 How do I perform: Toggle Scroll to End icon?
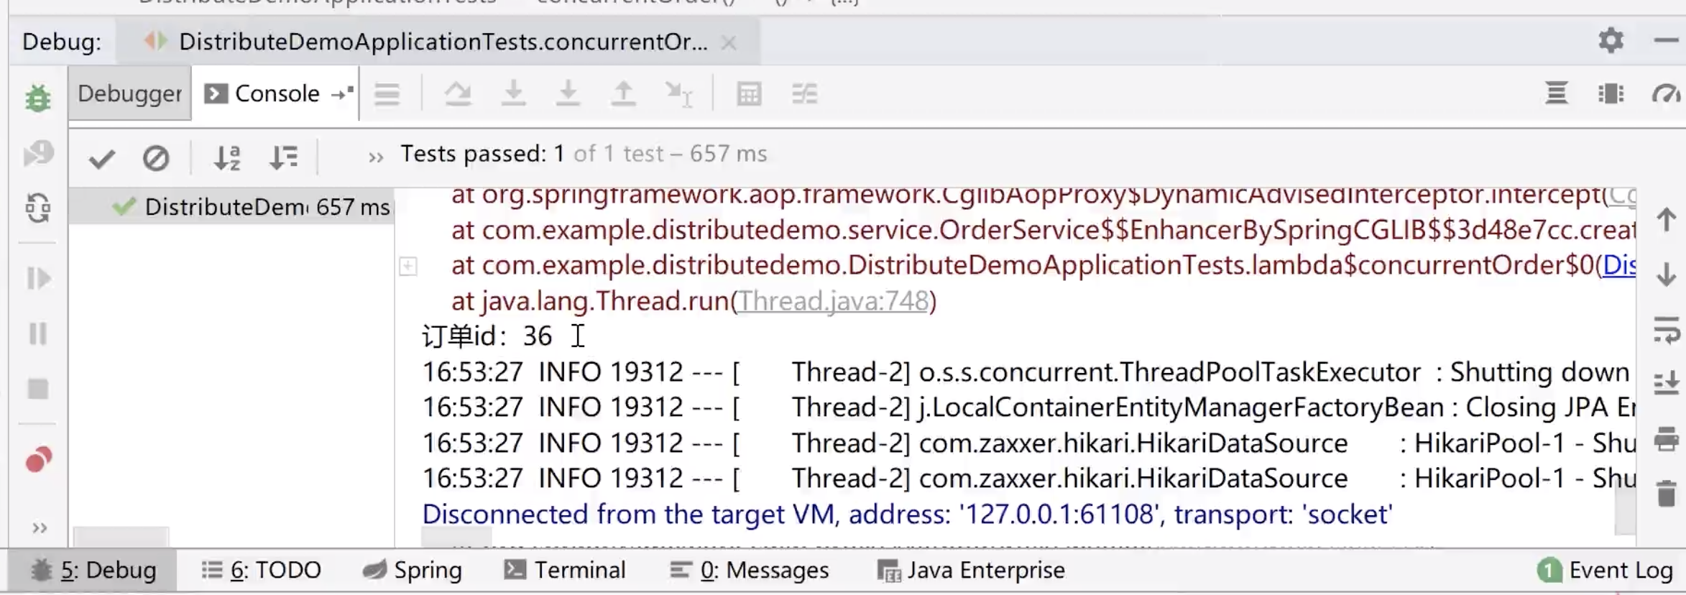click(x=1666, y=384)
